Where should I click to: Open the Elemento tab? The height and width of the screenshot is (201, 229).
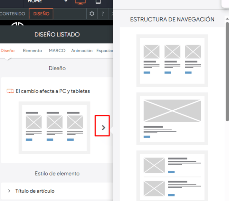pyautogui.click(x=32, y=51)
